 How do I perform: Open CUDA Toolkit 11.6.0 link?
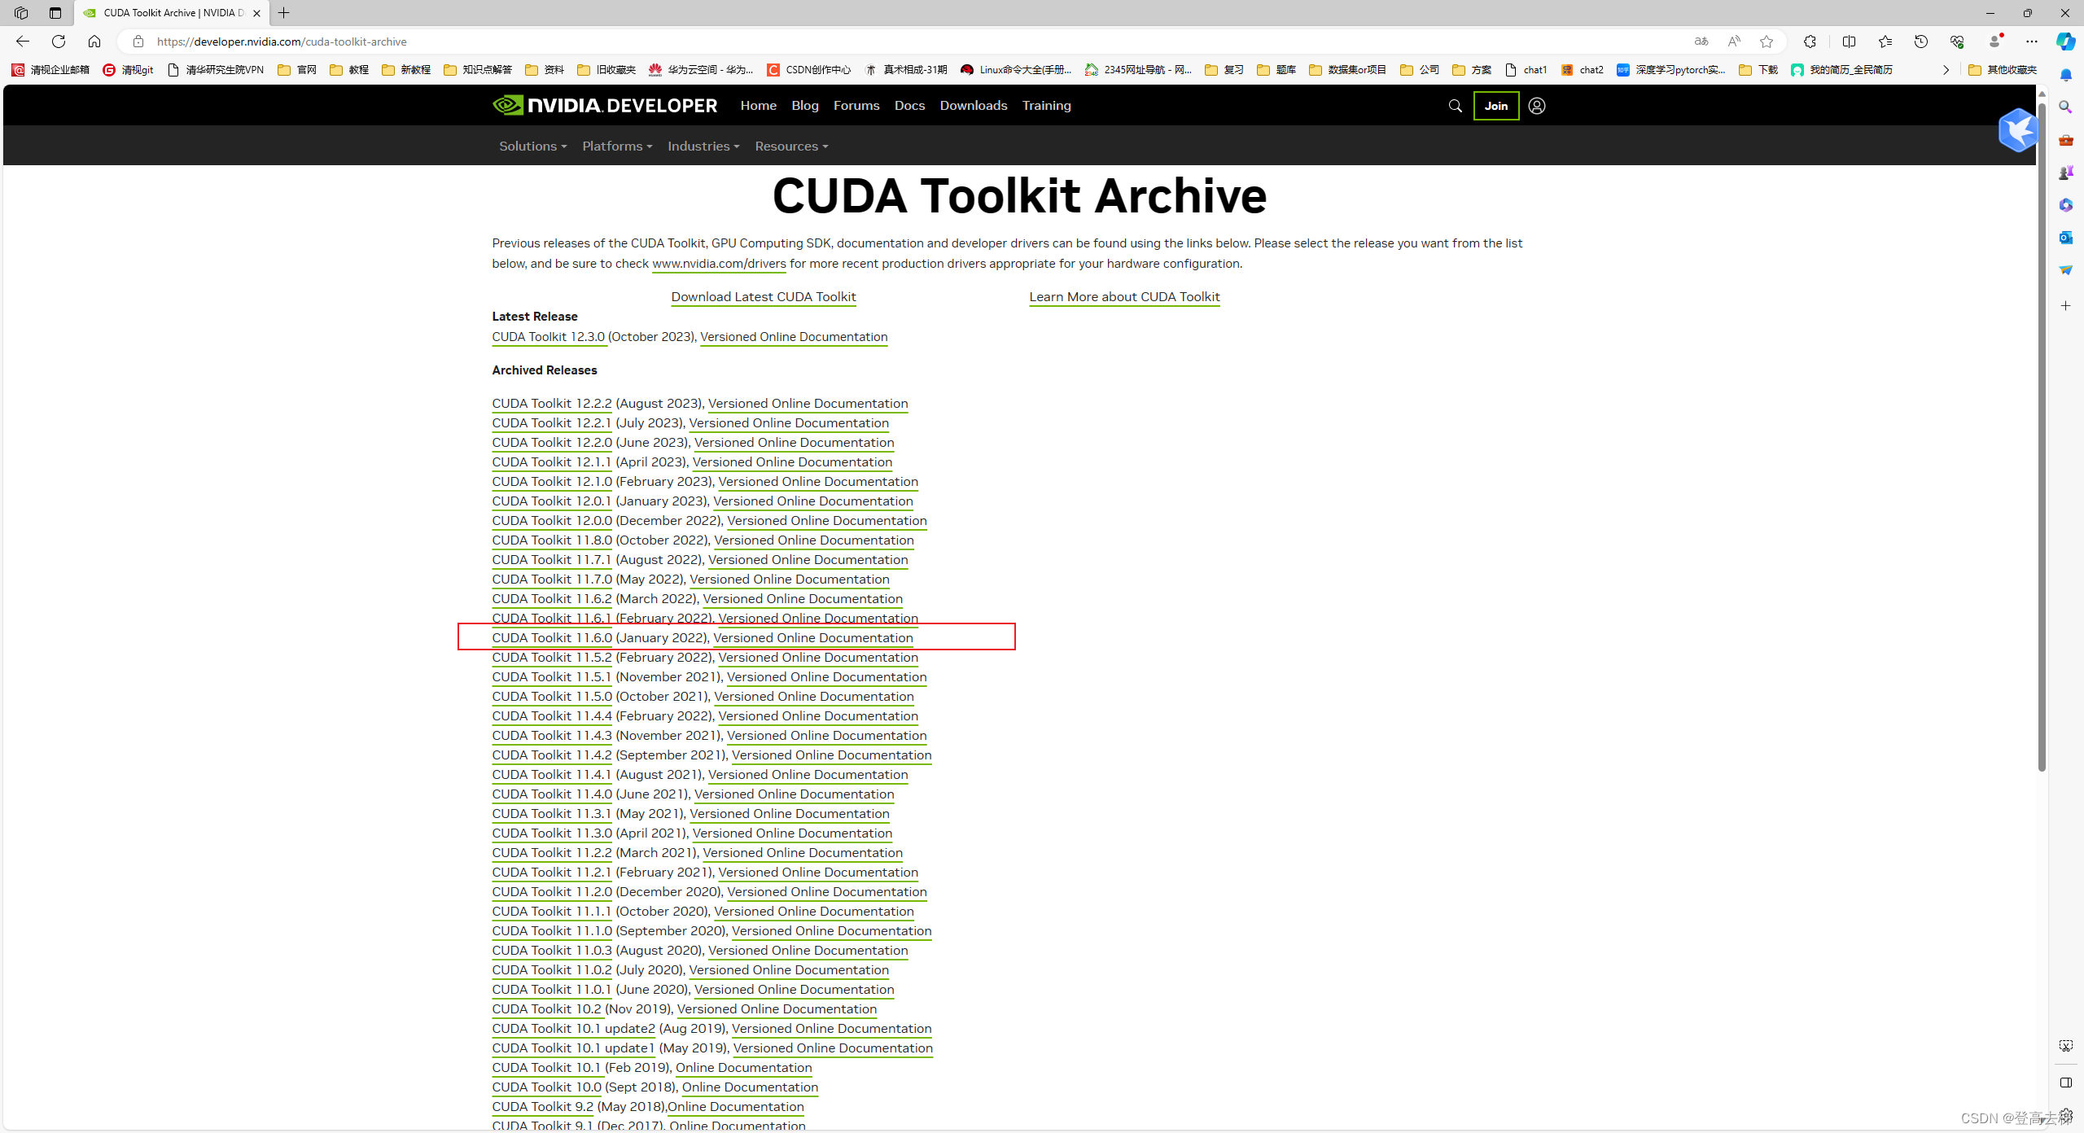[551, 638]
